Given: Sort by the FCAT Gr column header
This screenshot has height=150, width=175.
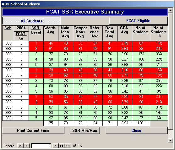Looking at the screenshot, I should point(21,36).
